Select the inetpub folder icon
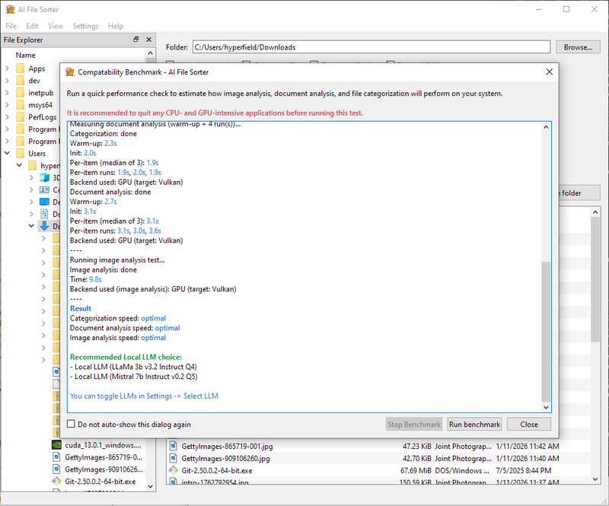Viewport: 609px width, 506px height. (x=21, y=93)
